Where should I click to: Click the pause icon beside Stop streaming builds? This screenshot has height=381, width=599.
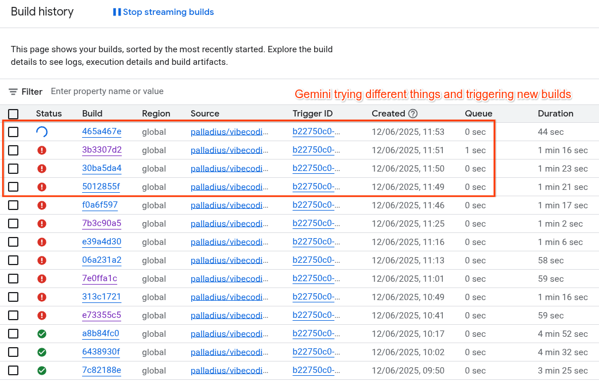click(117, 12)
